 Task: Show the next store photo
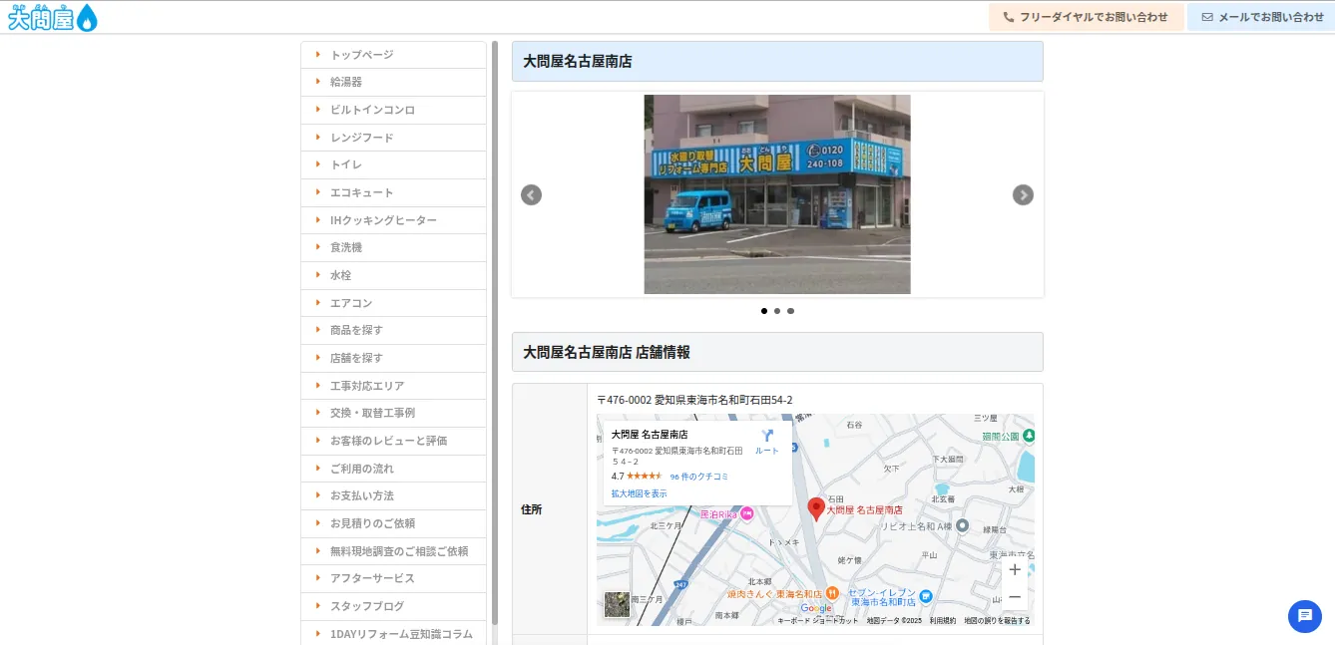click(1023, 194)
